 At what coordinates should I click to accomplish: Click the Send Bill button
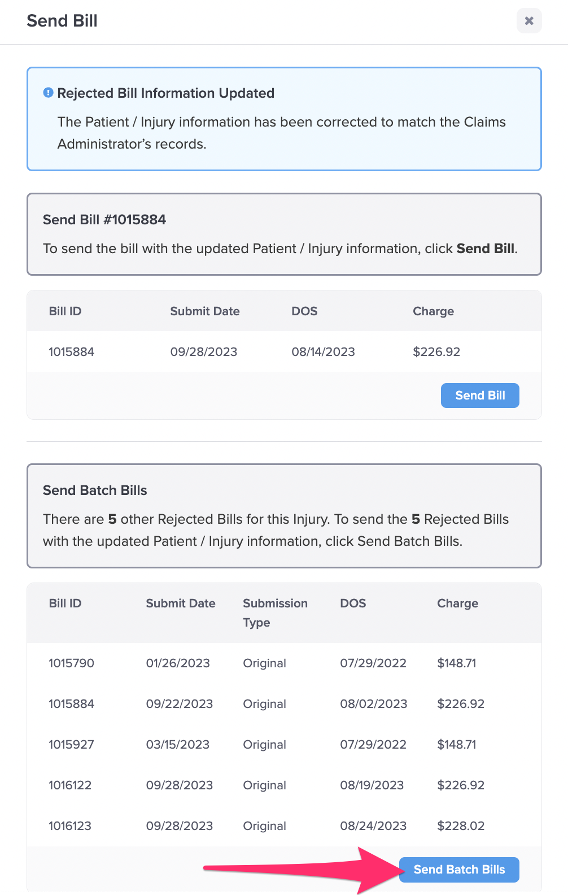click(x=479, y=396)
